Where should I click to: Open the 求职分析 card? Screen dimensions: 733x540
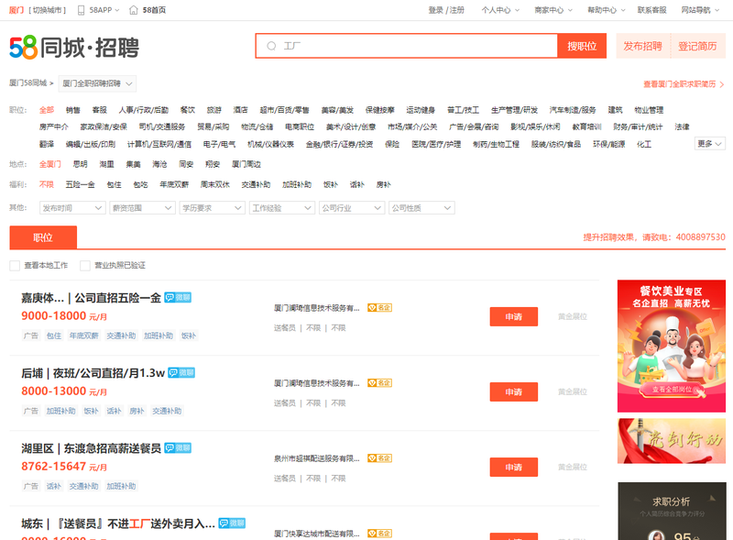pos(672,511)
